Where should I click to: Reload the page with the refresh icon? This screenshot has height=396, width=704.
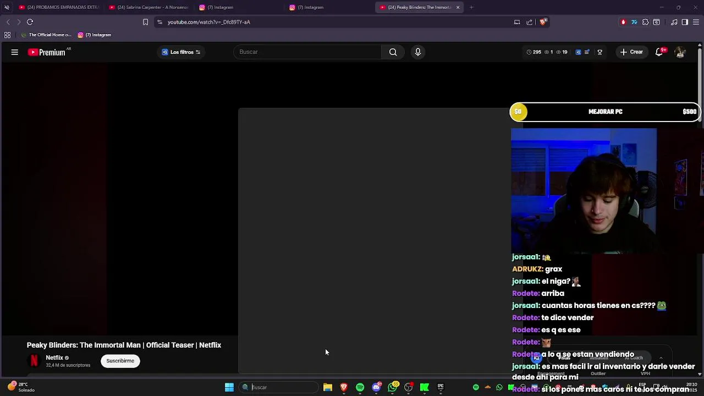click(30, 22)
